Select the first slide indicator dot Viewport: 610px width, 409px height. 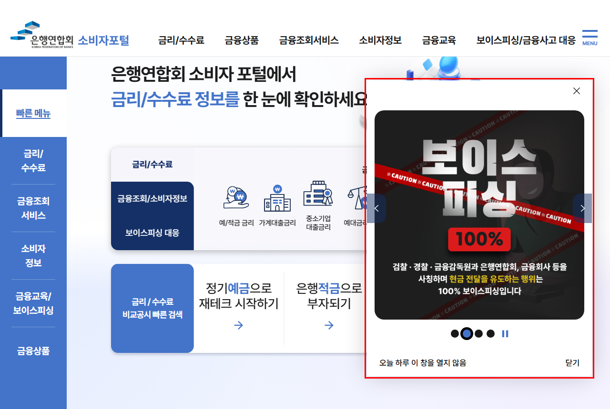(455, 334)
